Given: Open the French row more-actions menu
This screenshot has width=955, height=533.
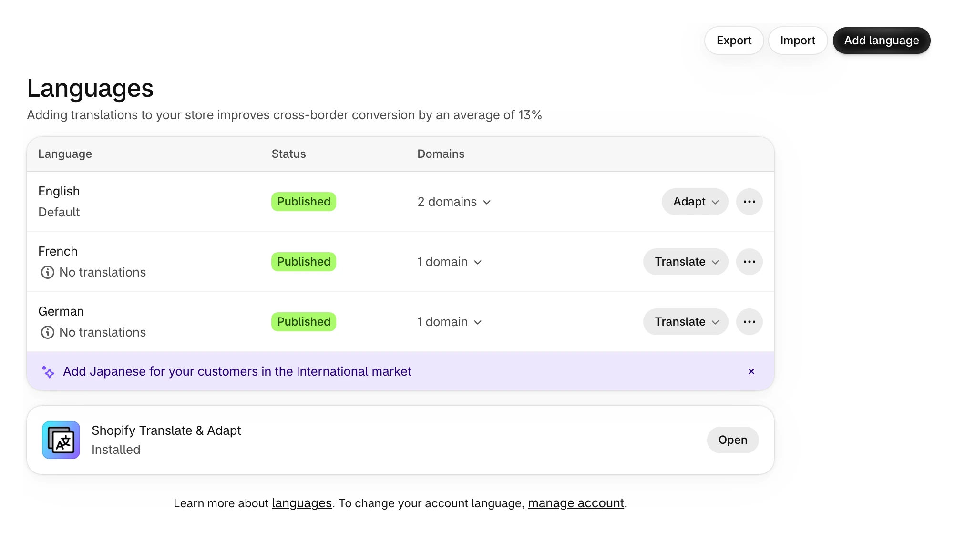Looking at the screenshot, I should pos(749,262).
